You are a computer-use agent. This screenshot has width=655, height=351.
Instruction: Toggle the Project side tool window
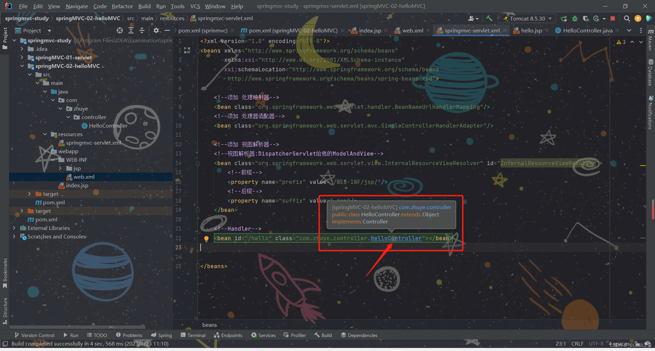point(5,38)
